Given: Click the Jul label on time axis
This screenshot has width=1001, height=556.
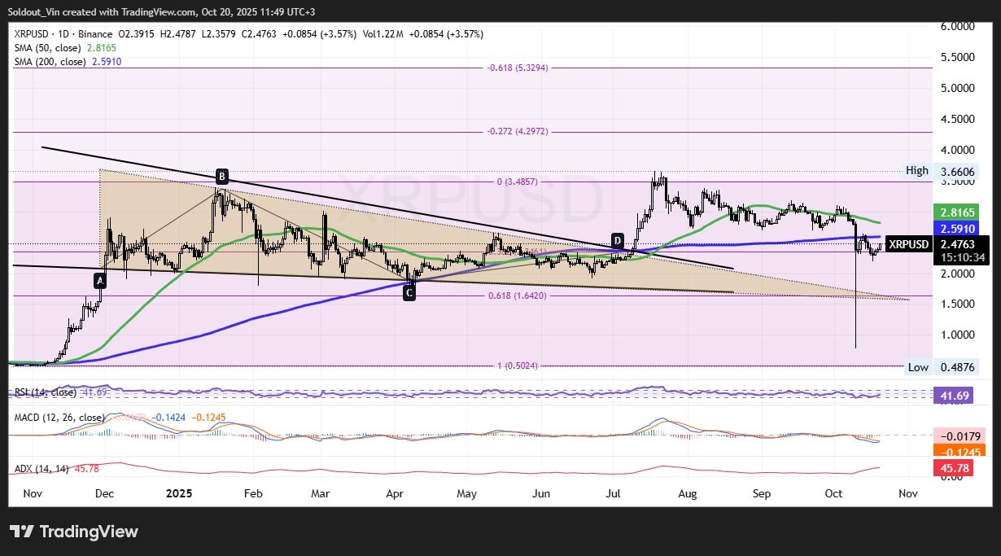Looking at the screenshot, I should pos(613,493).
